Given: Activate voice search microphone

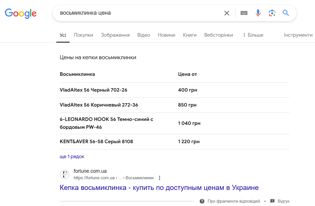Looking at the screenshot, I should 258,13.
